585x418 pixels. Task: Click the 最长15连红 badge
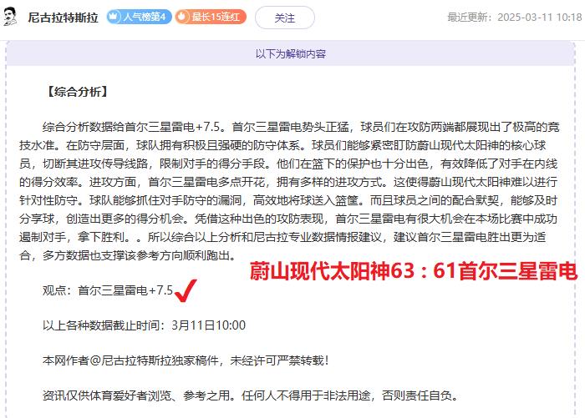tap(211, 17)
